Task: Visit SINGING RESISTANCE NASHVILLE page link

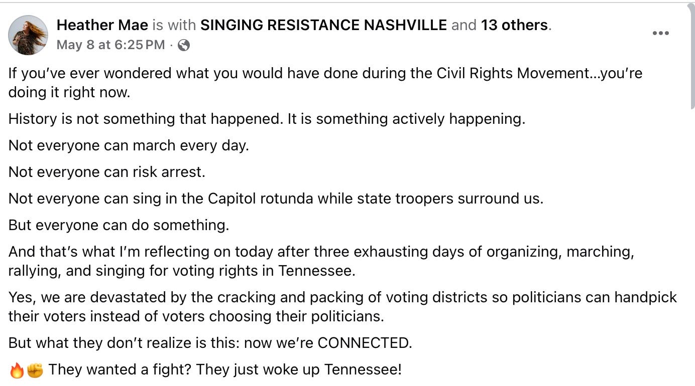Action: tap(323, 25)
